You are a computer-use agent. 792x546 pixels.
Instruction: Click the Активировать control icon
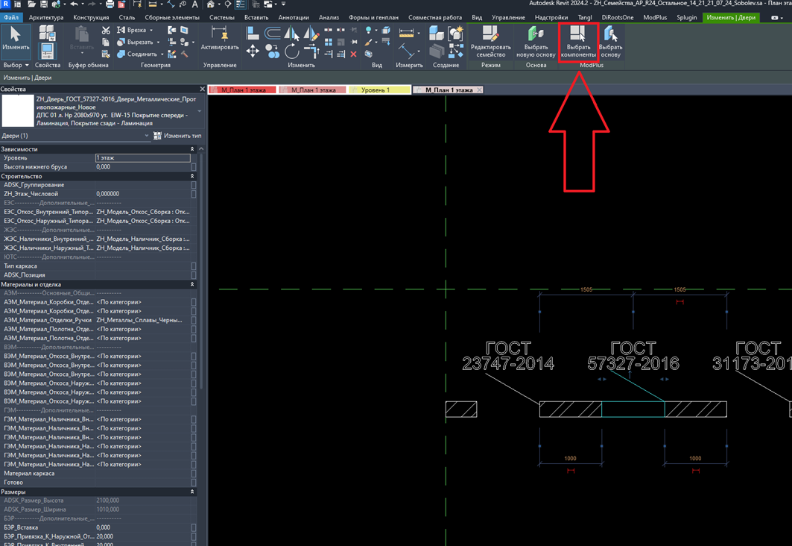click(x=220, y=39)
